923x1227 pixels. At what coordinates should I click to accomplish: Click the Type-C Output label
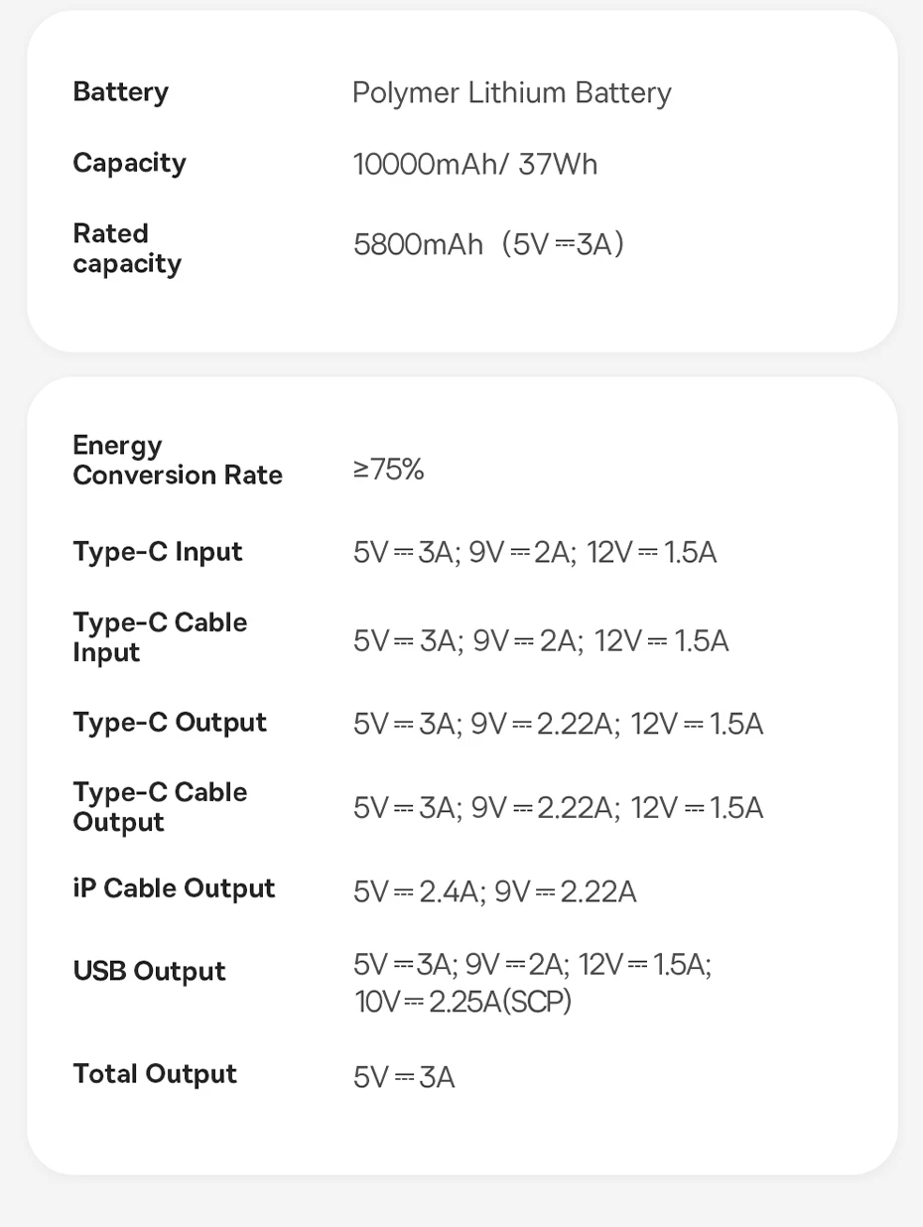[170, 723]
